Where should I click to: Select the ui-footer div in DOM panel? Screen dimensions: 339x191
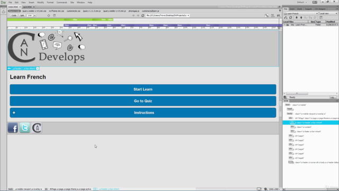tap(306, 132)
